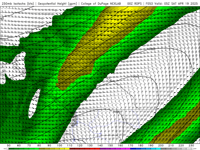Click the 10320 height contour label
200x150 pixels.
tap(22, 103)
